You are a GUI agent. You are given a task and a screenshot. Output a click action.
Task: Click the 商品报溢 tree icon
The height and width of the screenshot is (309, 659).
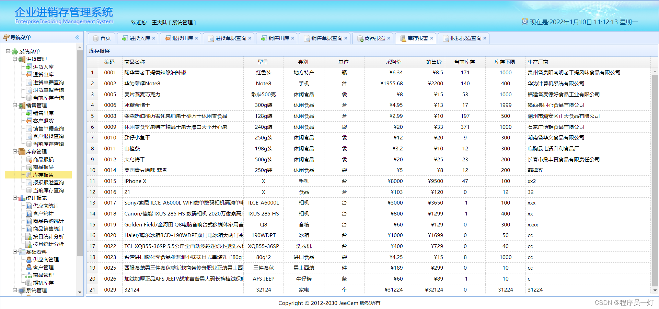coord(29,167)
